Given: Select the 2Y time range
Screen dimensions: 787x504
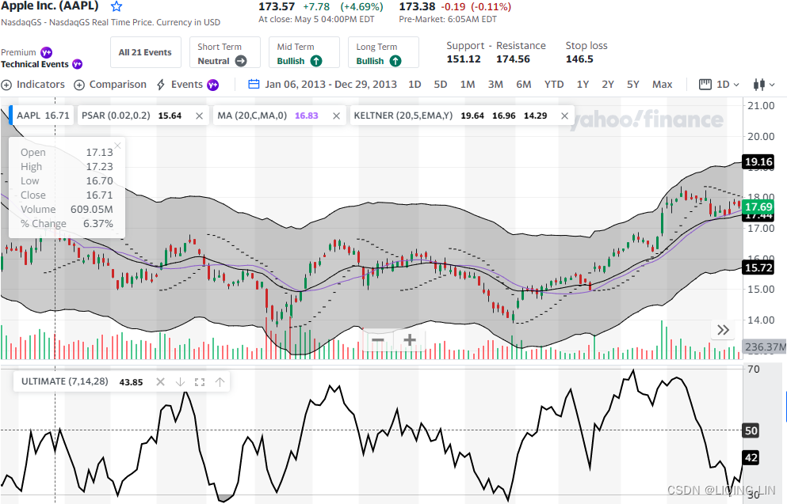Looking at the screenshot, I should [x=608, y=84].
